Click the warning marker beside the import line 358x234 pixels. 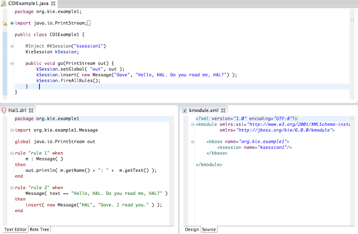tap(4, 23)
